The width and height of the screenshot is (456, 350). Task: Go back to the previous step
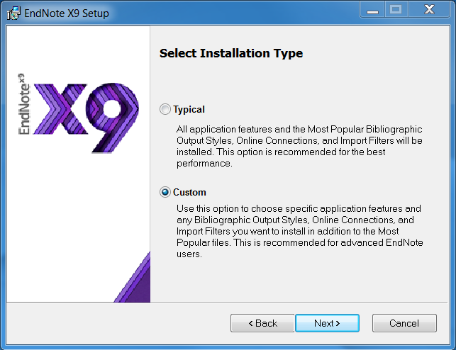tap(262, 323)
